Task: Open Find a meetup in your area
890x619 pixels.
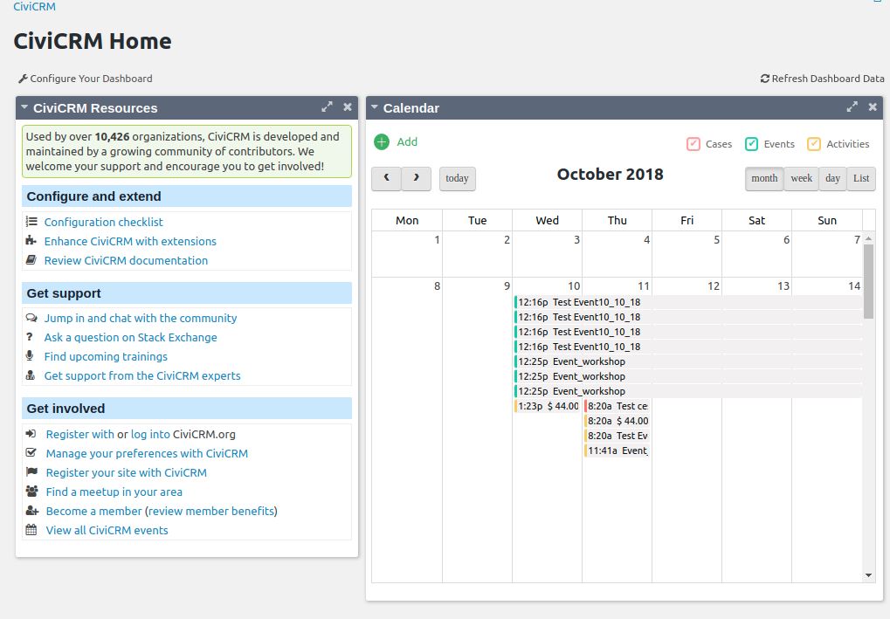Action: click(114, 492)
